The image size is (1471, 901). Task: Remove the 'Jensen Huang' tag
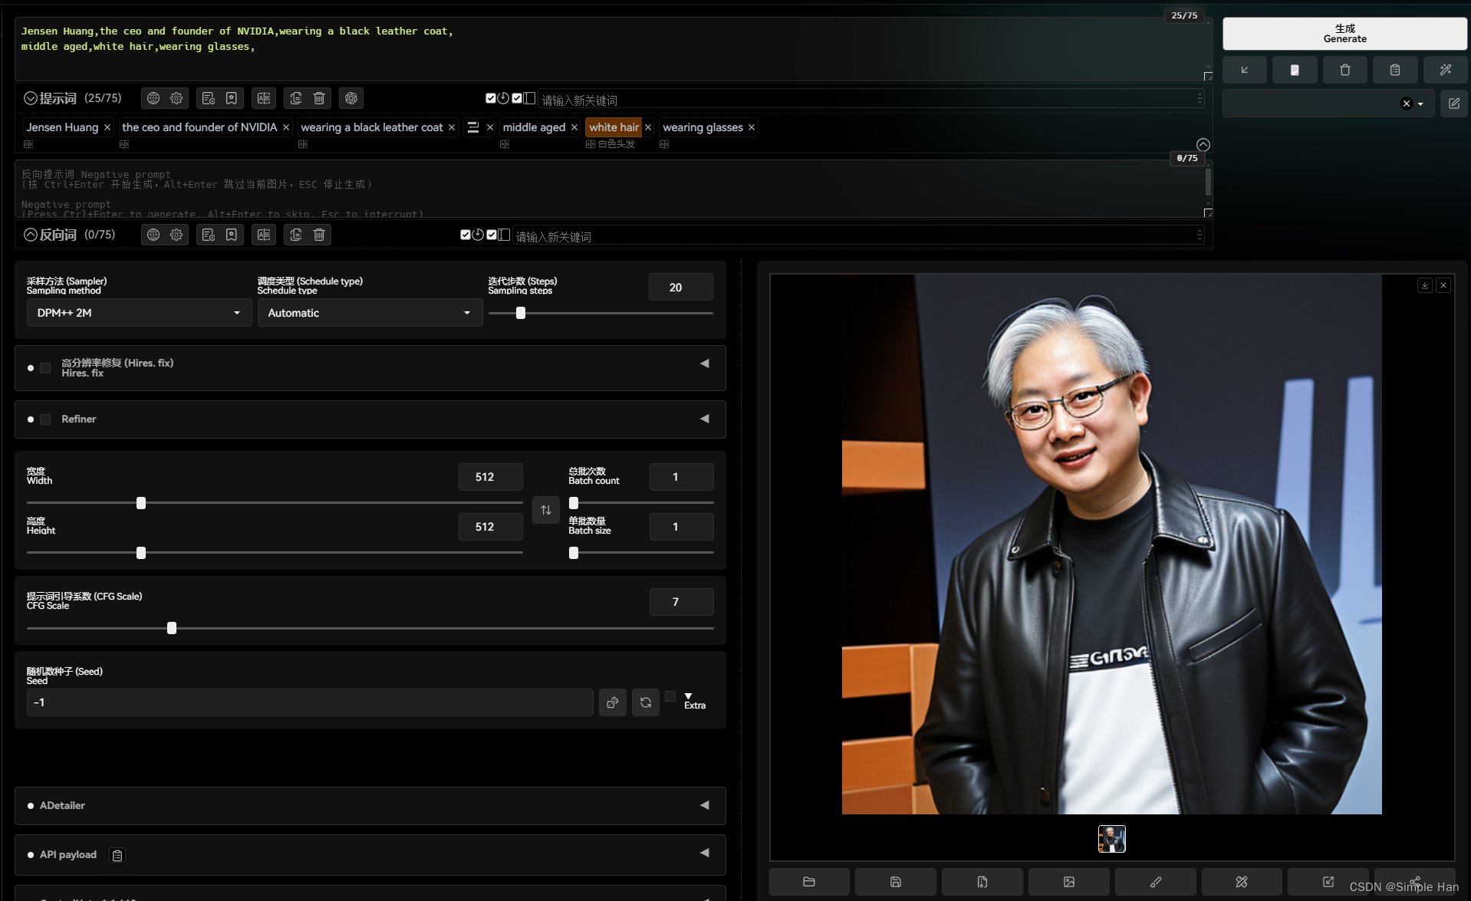[x=107, y=127]
